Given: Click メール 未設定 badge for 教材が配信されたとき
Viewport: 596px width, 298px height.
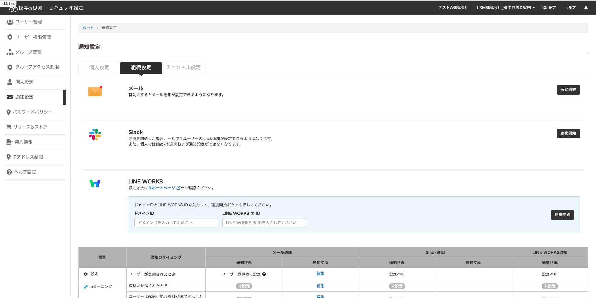Looking at the screenshot, I should tap(244, 286).
